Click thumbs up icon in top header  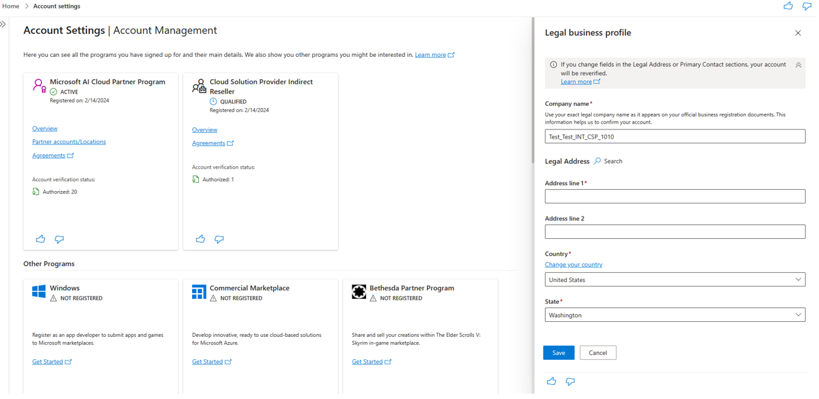(x=788, y=6)
